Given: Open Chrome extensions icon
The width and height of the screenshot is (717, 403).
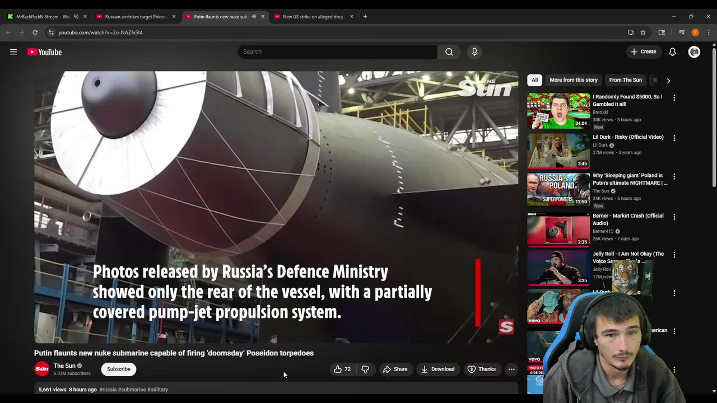Looking at the screenshot, I should click(662, 32).
